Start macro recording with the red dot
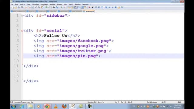 point(89,7)
